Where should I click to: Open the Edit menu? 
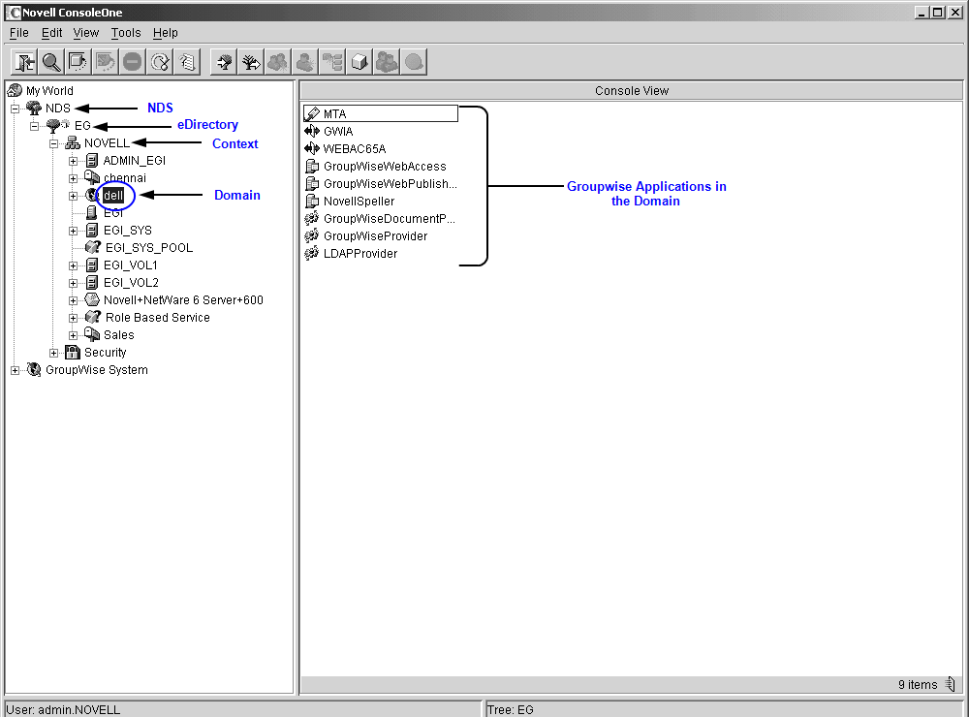point(52,33)
